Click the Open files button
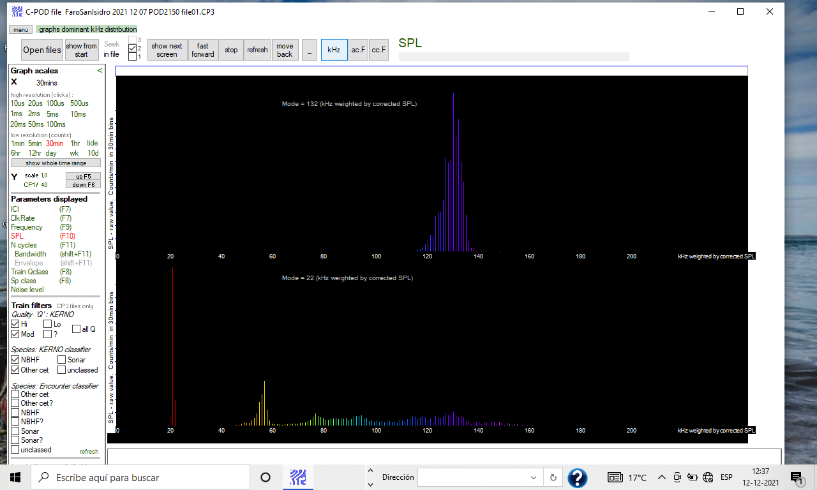 click(42, 50)
